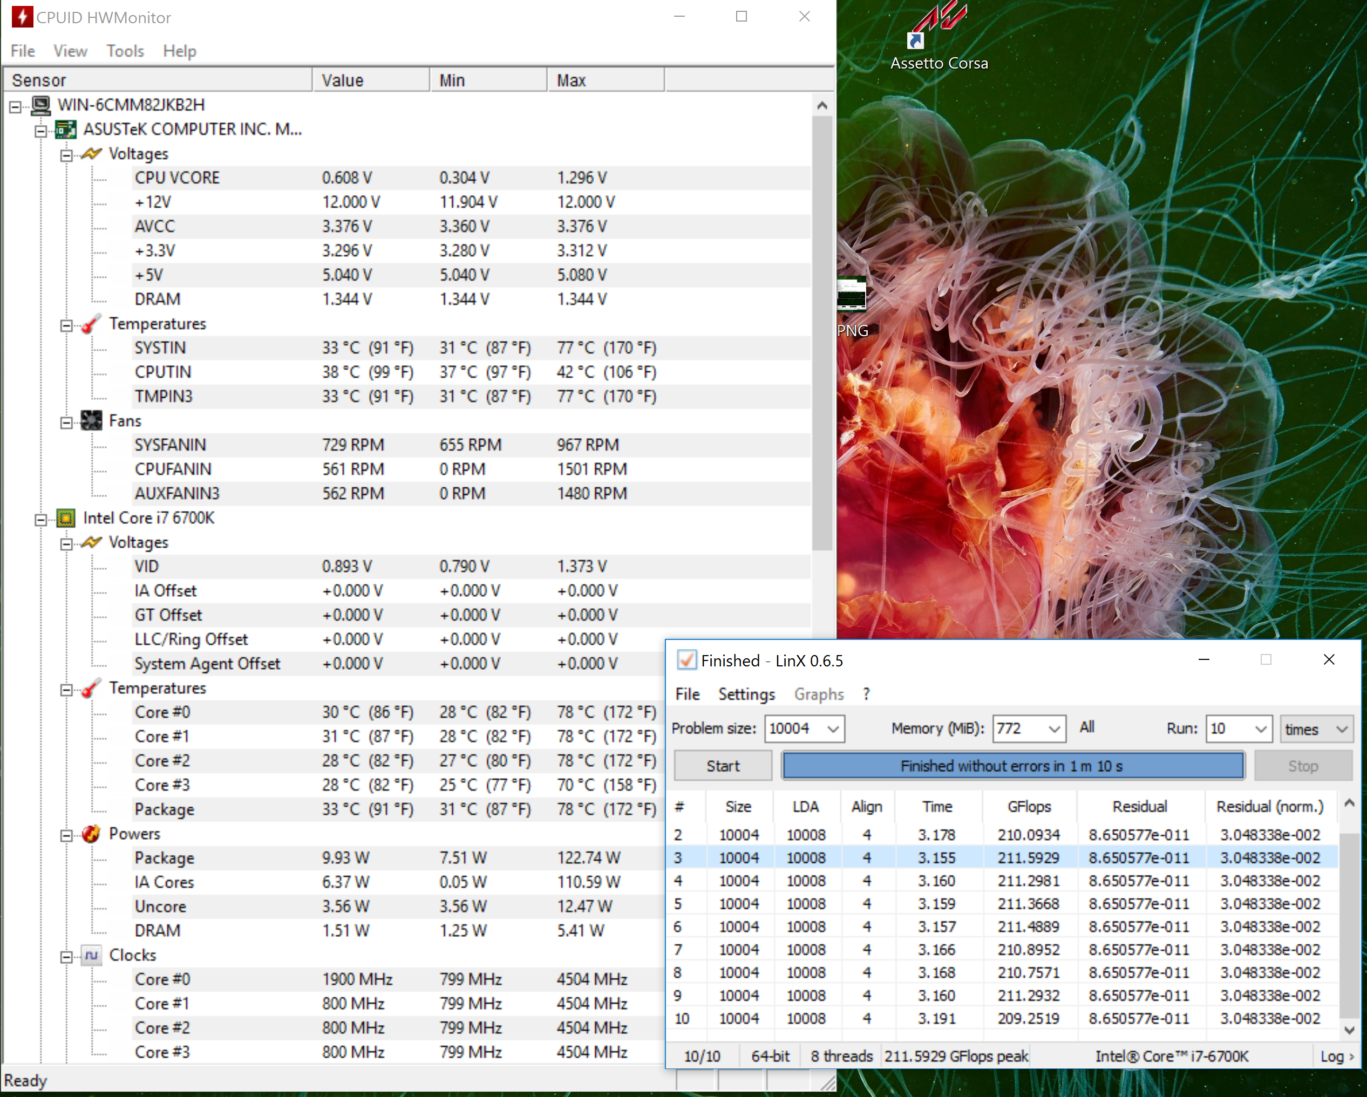The height and width of the screenshot is (1097, 1367).
Task: Click the ASUSTeK motherboard icon
Action: coord(65,130)
